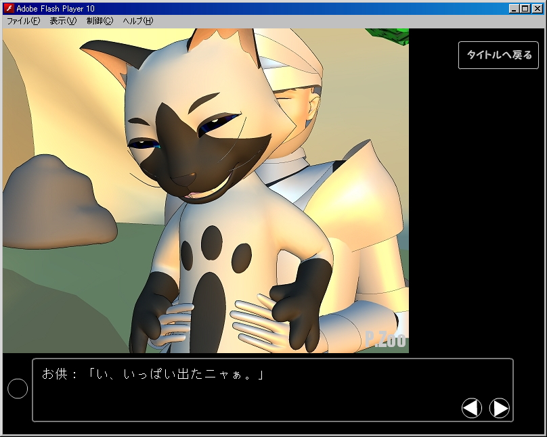Click the Adobe Flash Player 10 title bar
Screen dimensions: 547x437
(257, 9)
